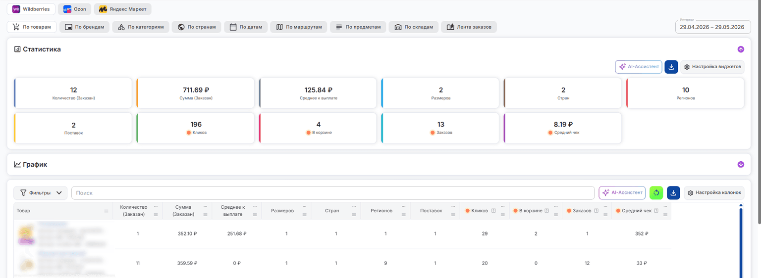Download statistics with blue download icon
This screenshot has width=761, height=278.
pos(671,67)
